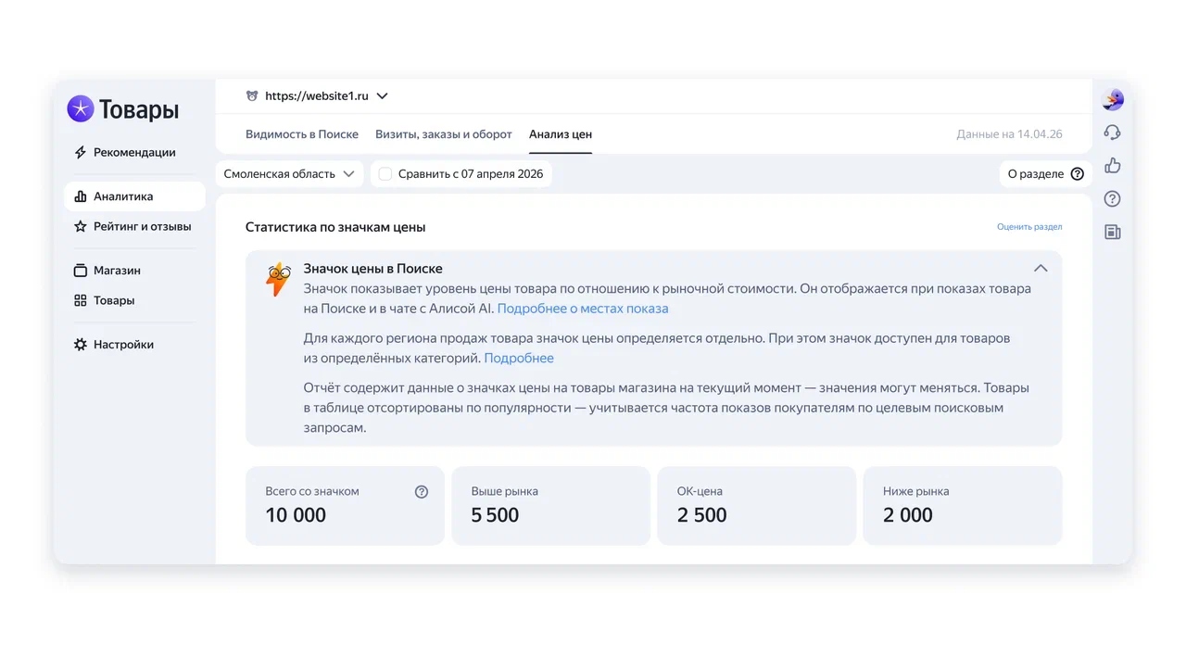Enable Сравнить с 07 апреля 2026 checkbox
The height and width of the screenshot is (657, 1186).
coord(385,174)
